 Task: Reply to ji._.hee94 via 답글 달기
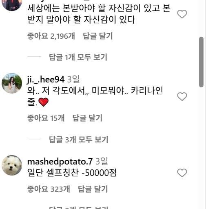point(87,118)
